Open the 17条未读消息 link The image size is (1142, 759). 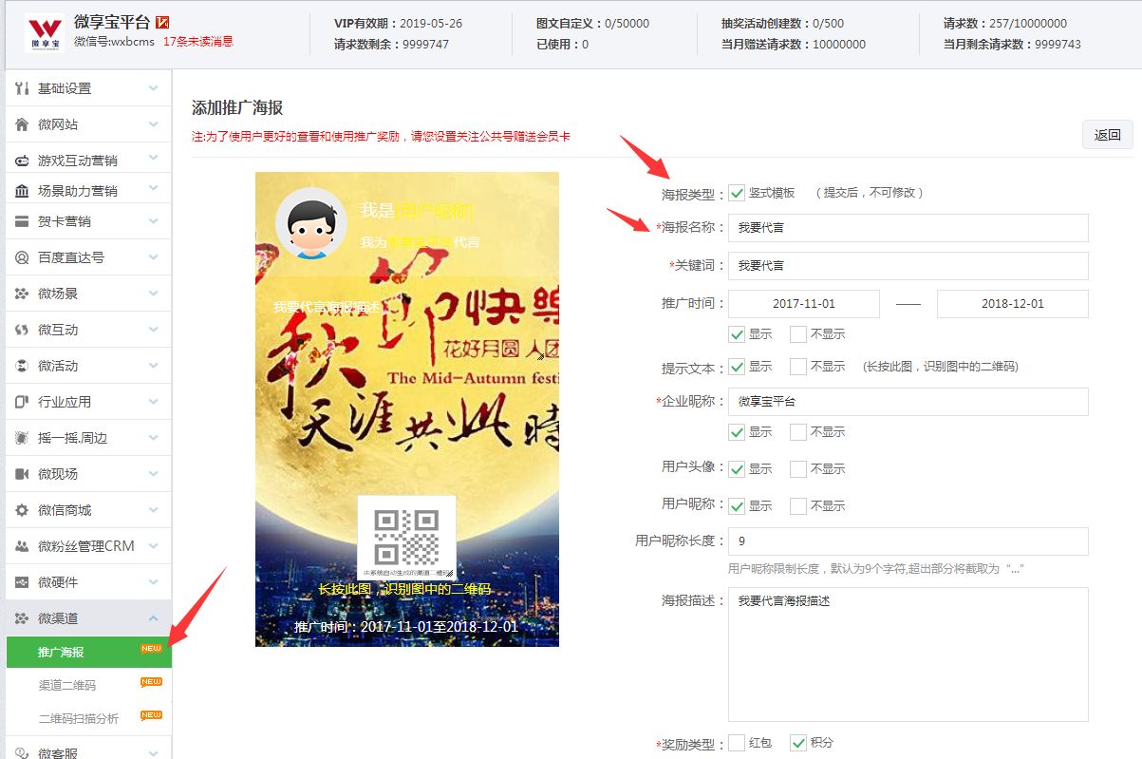[x=198, y=42]
